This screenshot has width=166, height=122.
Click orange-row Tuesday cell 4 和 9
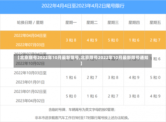(92, 40)
